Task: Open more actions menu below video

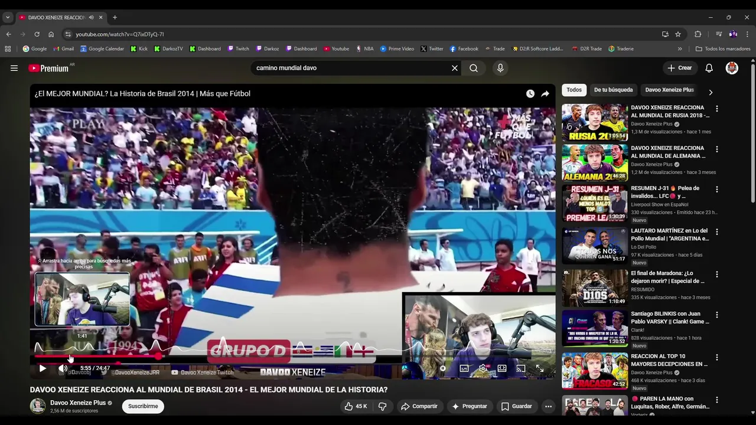Action: pyautogui.click(x=548, y=406)
